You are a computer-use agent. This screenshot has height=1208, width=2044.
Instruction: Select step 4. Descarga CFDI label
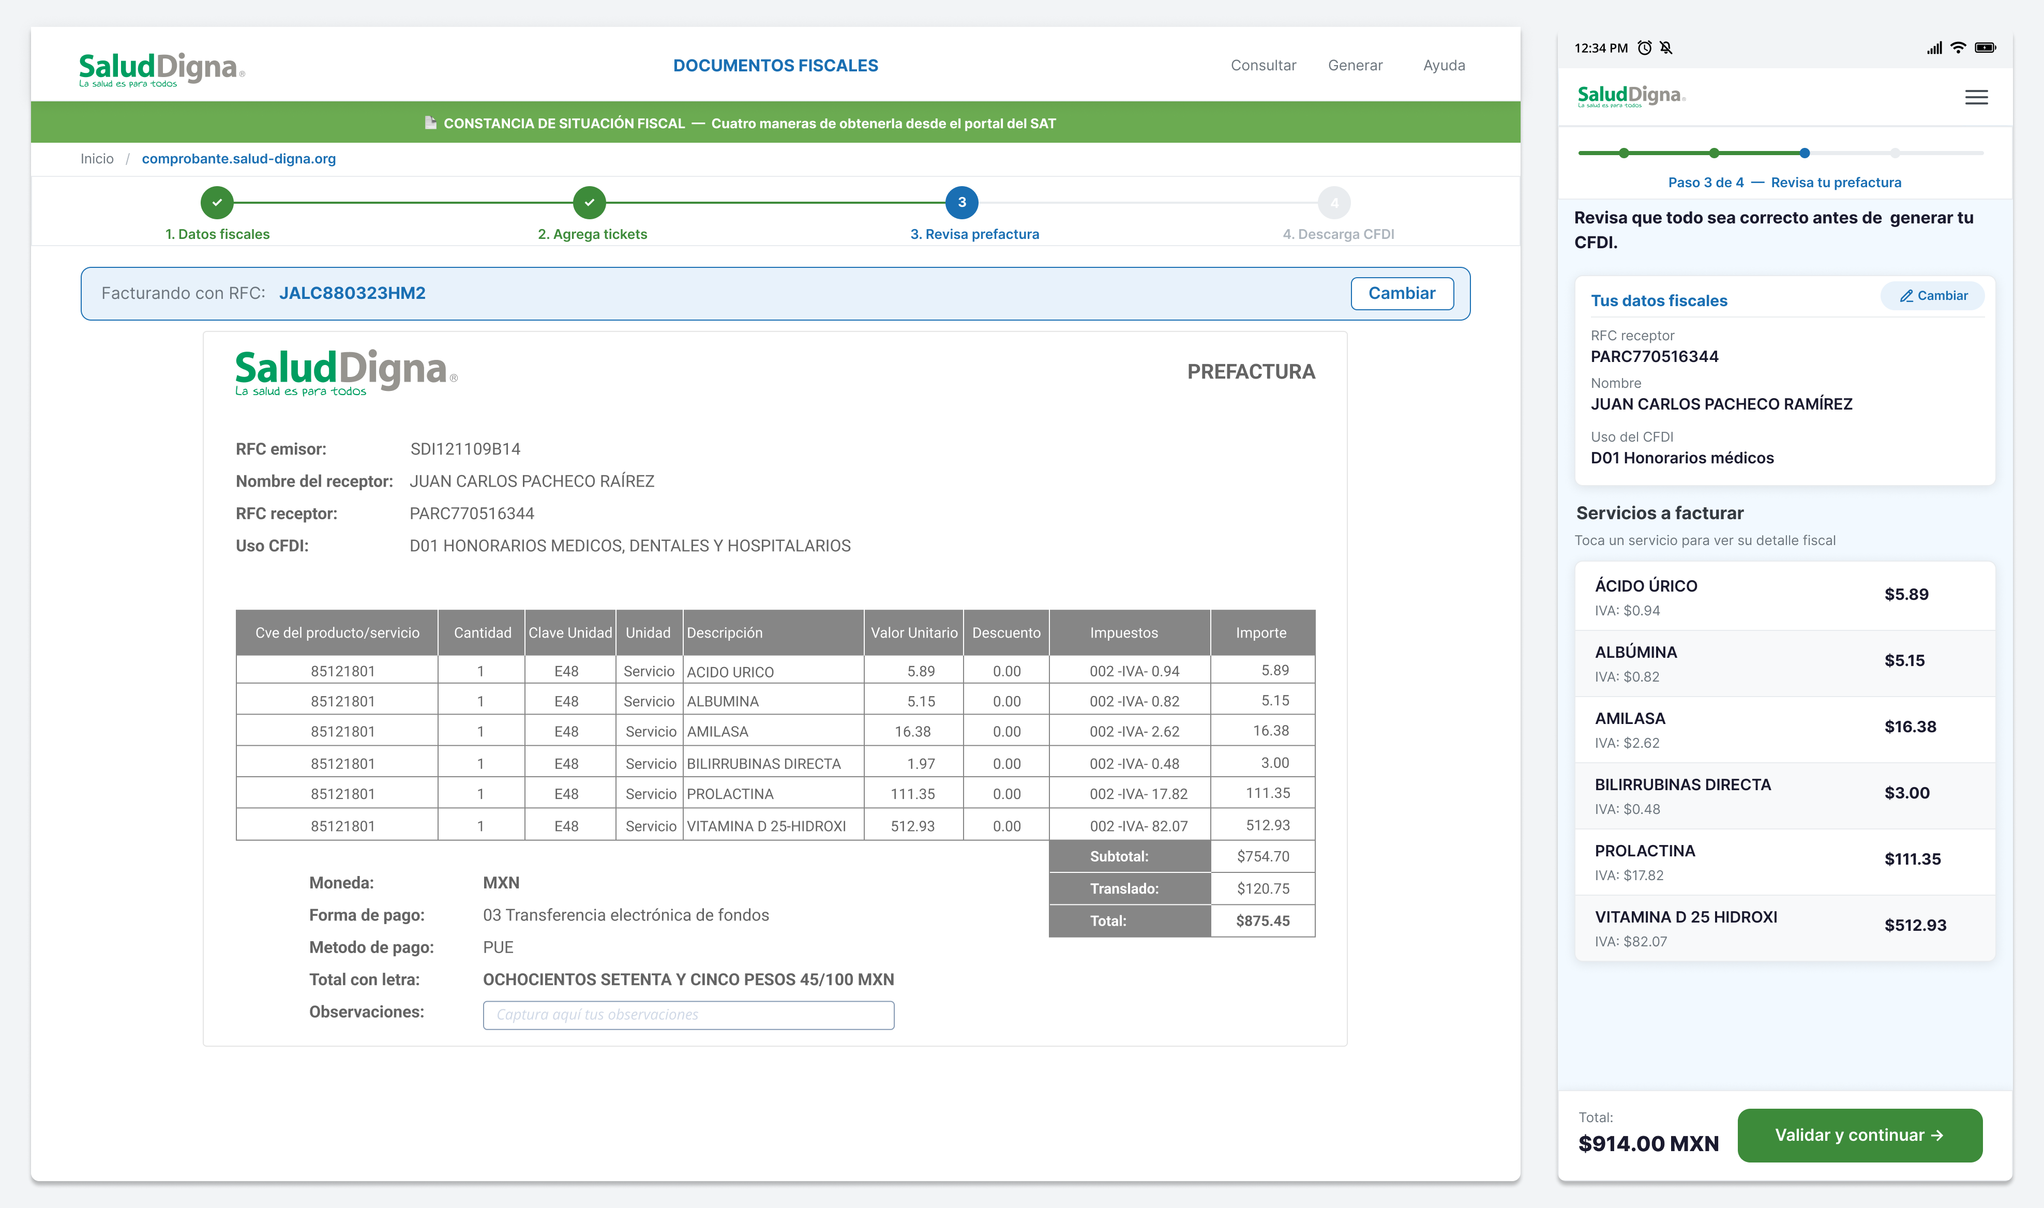click(1338, 234)
